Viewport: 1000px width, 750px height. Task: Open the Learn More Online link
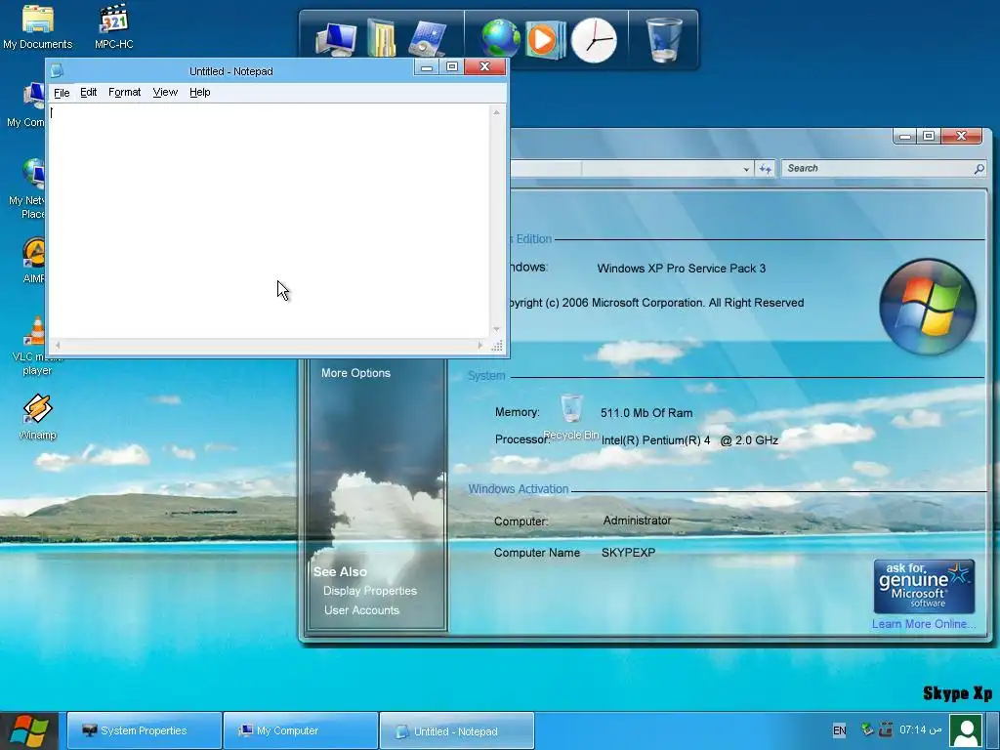924,624
